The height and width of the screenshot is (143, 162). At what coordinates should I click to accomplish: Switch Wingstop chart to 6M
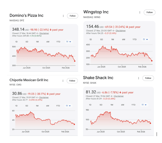point(123,39)
